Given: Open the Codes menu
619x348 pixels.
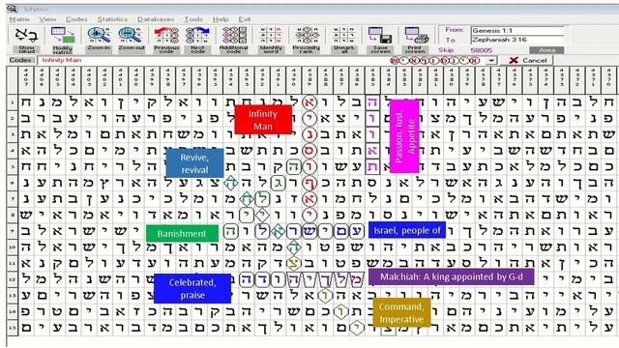Looking at the screenshot, I should tap(76, 19).
